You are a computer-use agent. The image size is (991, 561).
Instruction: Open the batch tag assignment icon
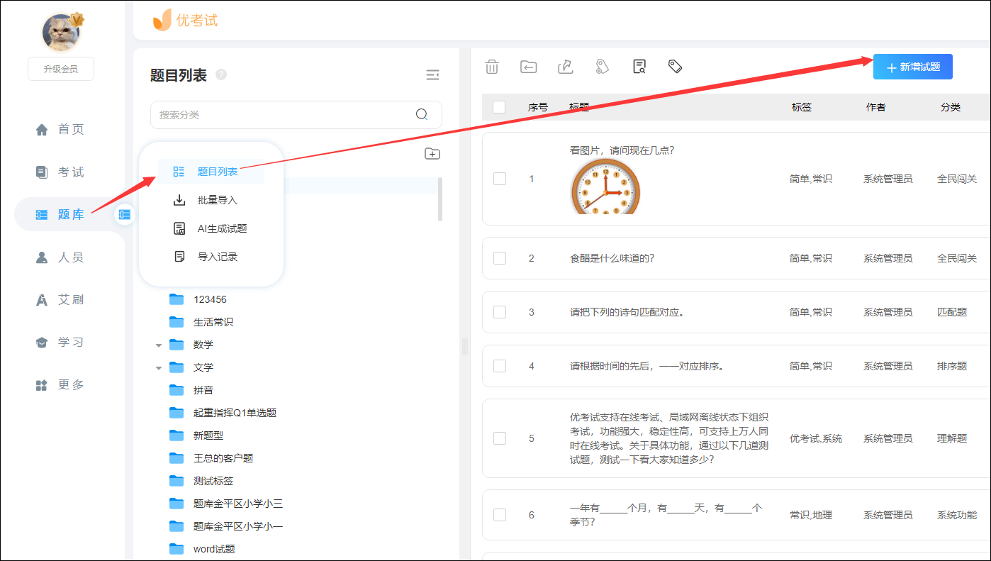pos(602,66)
